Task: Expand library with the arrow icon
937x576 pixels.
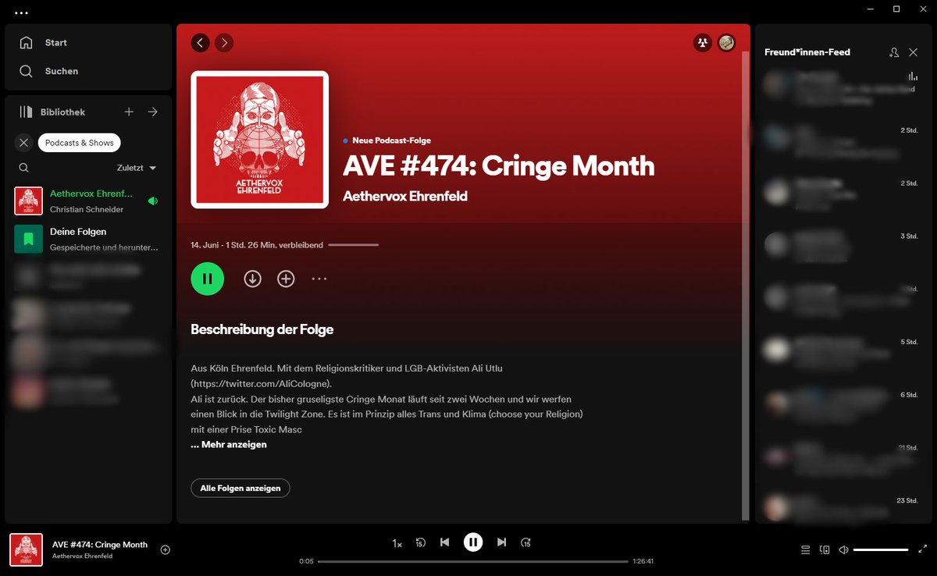Action: click(x=153, y=112)
